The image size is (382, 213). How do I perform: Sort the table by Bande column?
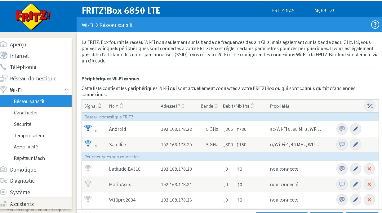pos(209,106)
